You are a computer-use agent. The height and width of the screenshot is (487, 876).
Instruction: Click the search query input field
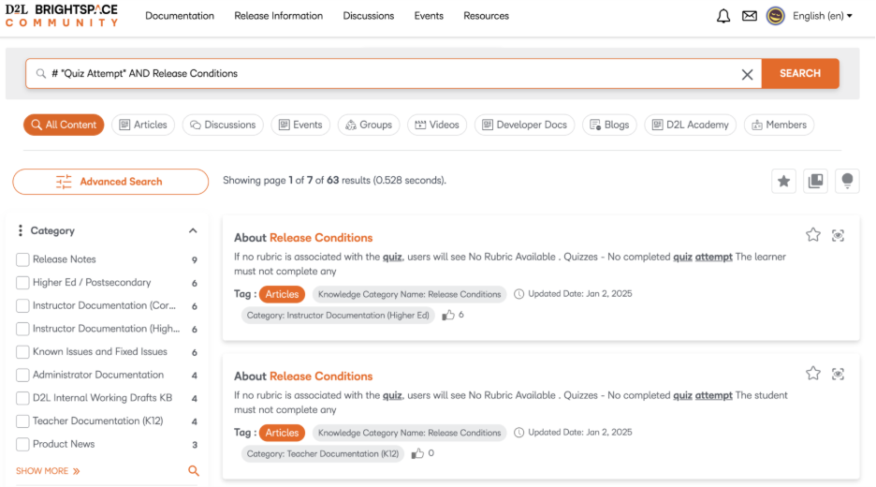click(x=393, y=73)
